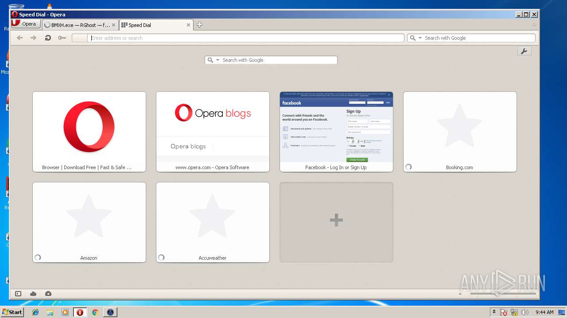Open the Opera Browser download speed dial
The image size is (567, 318).
tap(89, 132)
